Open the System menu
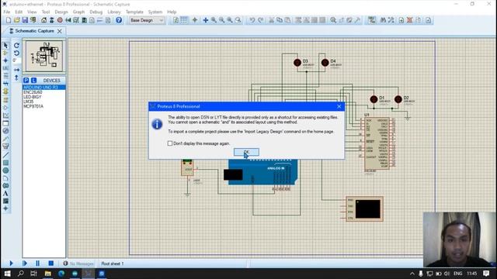 pyautogui.click(x=155, y=12)
